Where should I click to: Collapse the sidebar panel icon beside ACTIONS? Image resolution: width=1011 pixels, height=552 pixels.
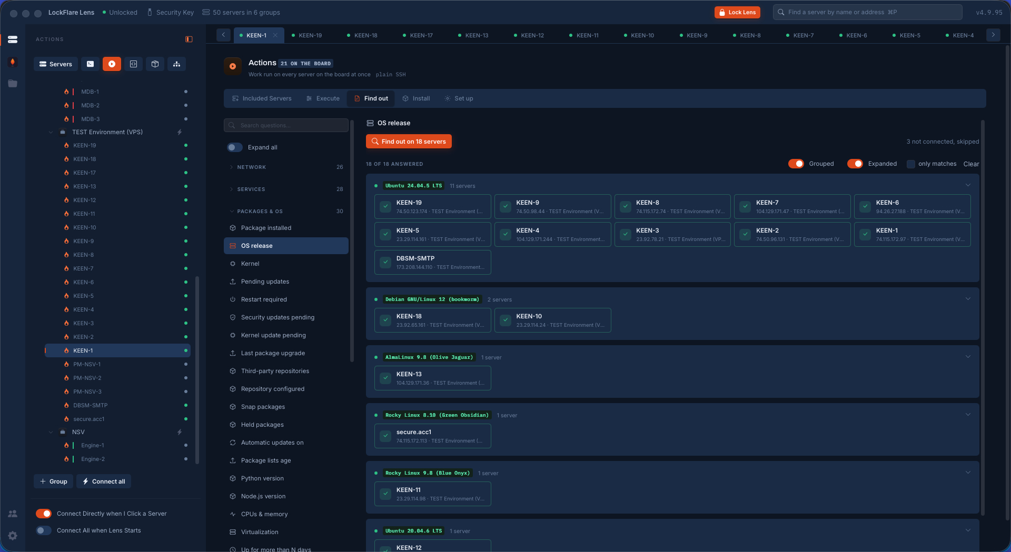[x=189, y=39]
